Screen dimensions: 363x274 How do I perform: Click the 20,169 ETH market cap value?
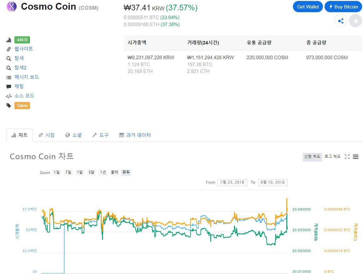[x=140, y=71]
